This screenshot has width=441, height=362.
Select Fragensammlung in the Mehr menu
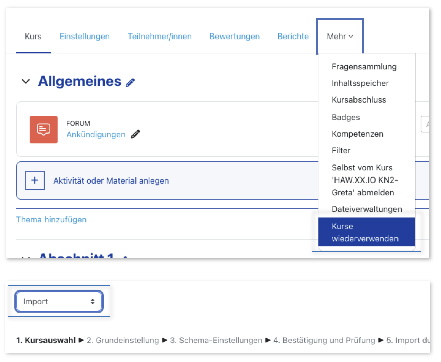tap(364, 67)
